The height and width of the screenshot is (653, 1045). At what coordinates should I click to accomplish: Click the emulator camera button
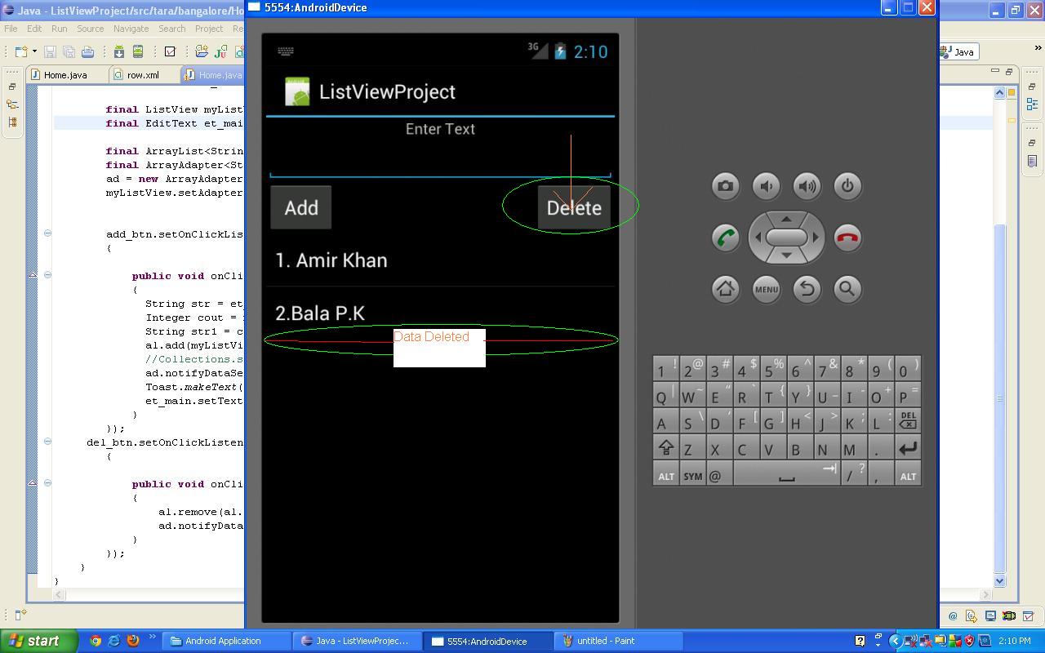(725, 186)
